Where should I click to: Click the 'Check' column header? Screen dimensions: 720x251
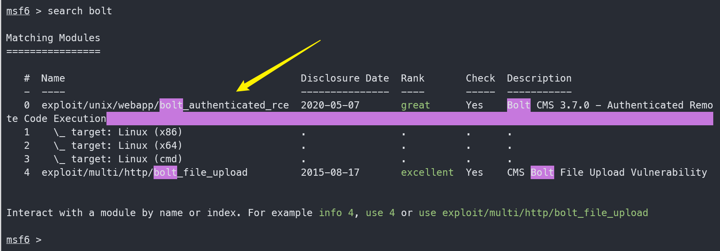[x=480, y=78]
